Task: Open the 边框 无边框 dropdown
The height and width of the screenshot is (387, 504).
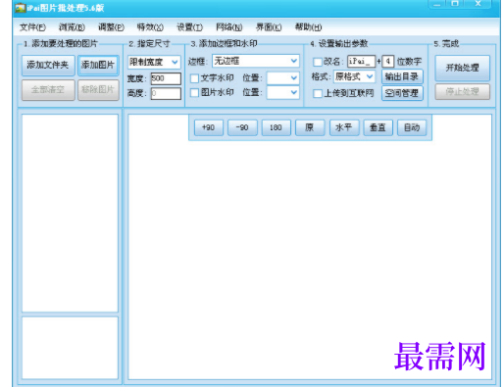Action: [256, 61]
